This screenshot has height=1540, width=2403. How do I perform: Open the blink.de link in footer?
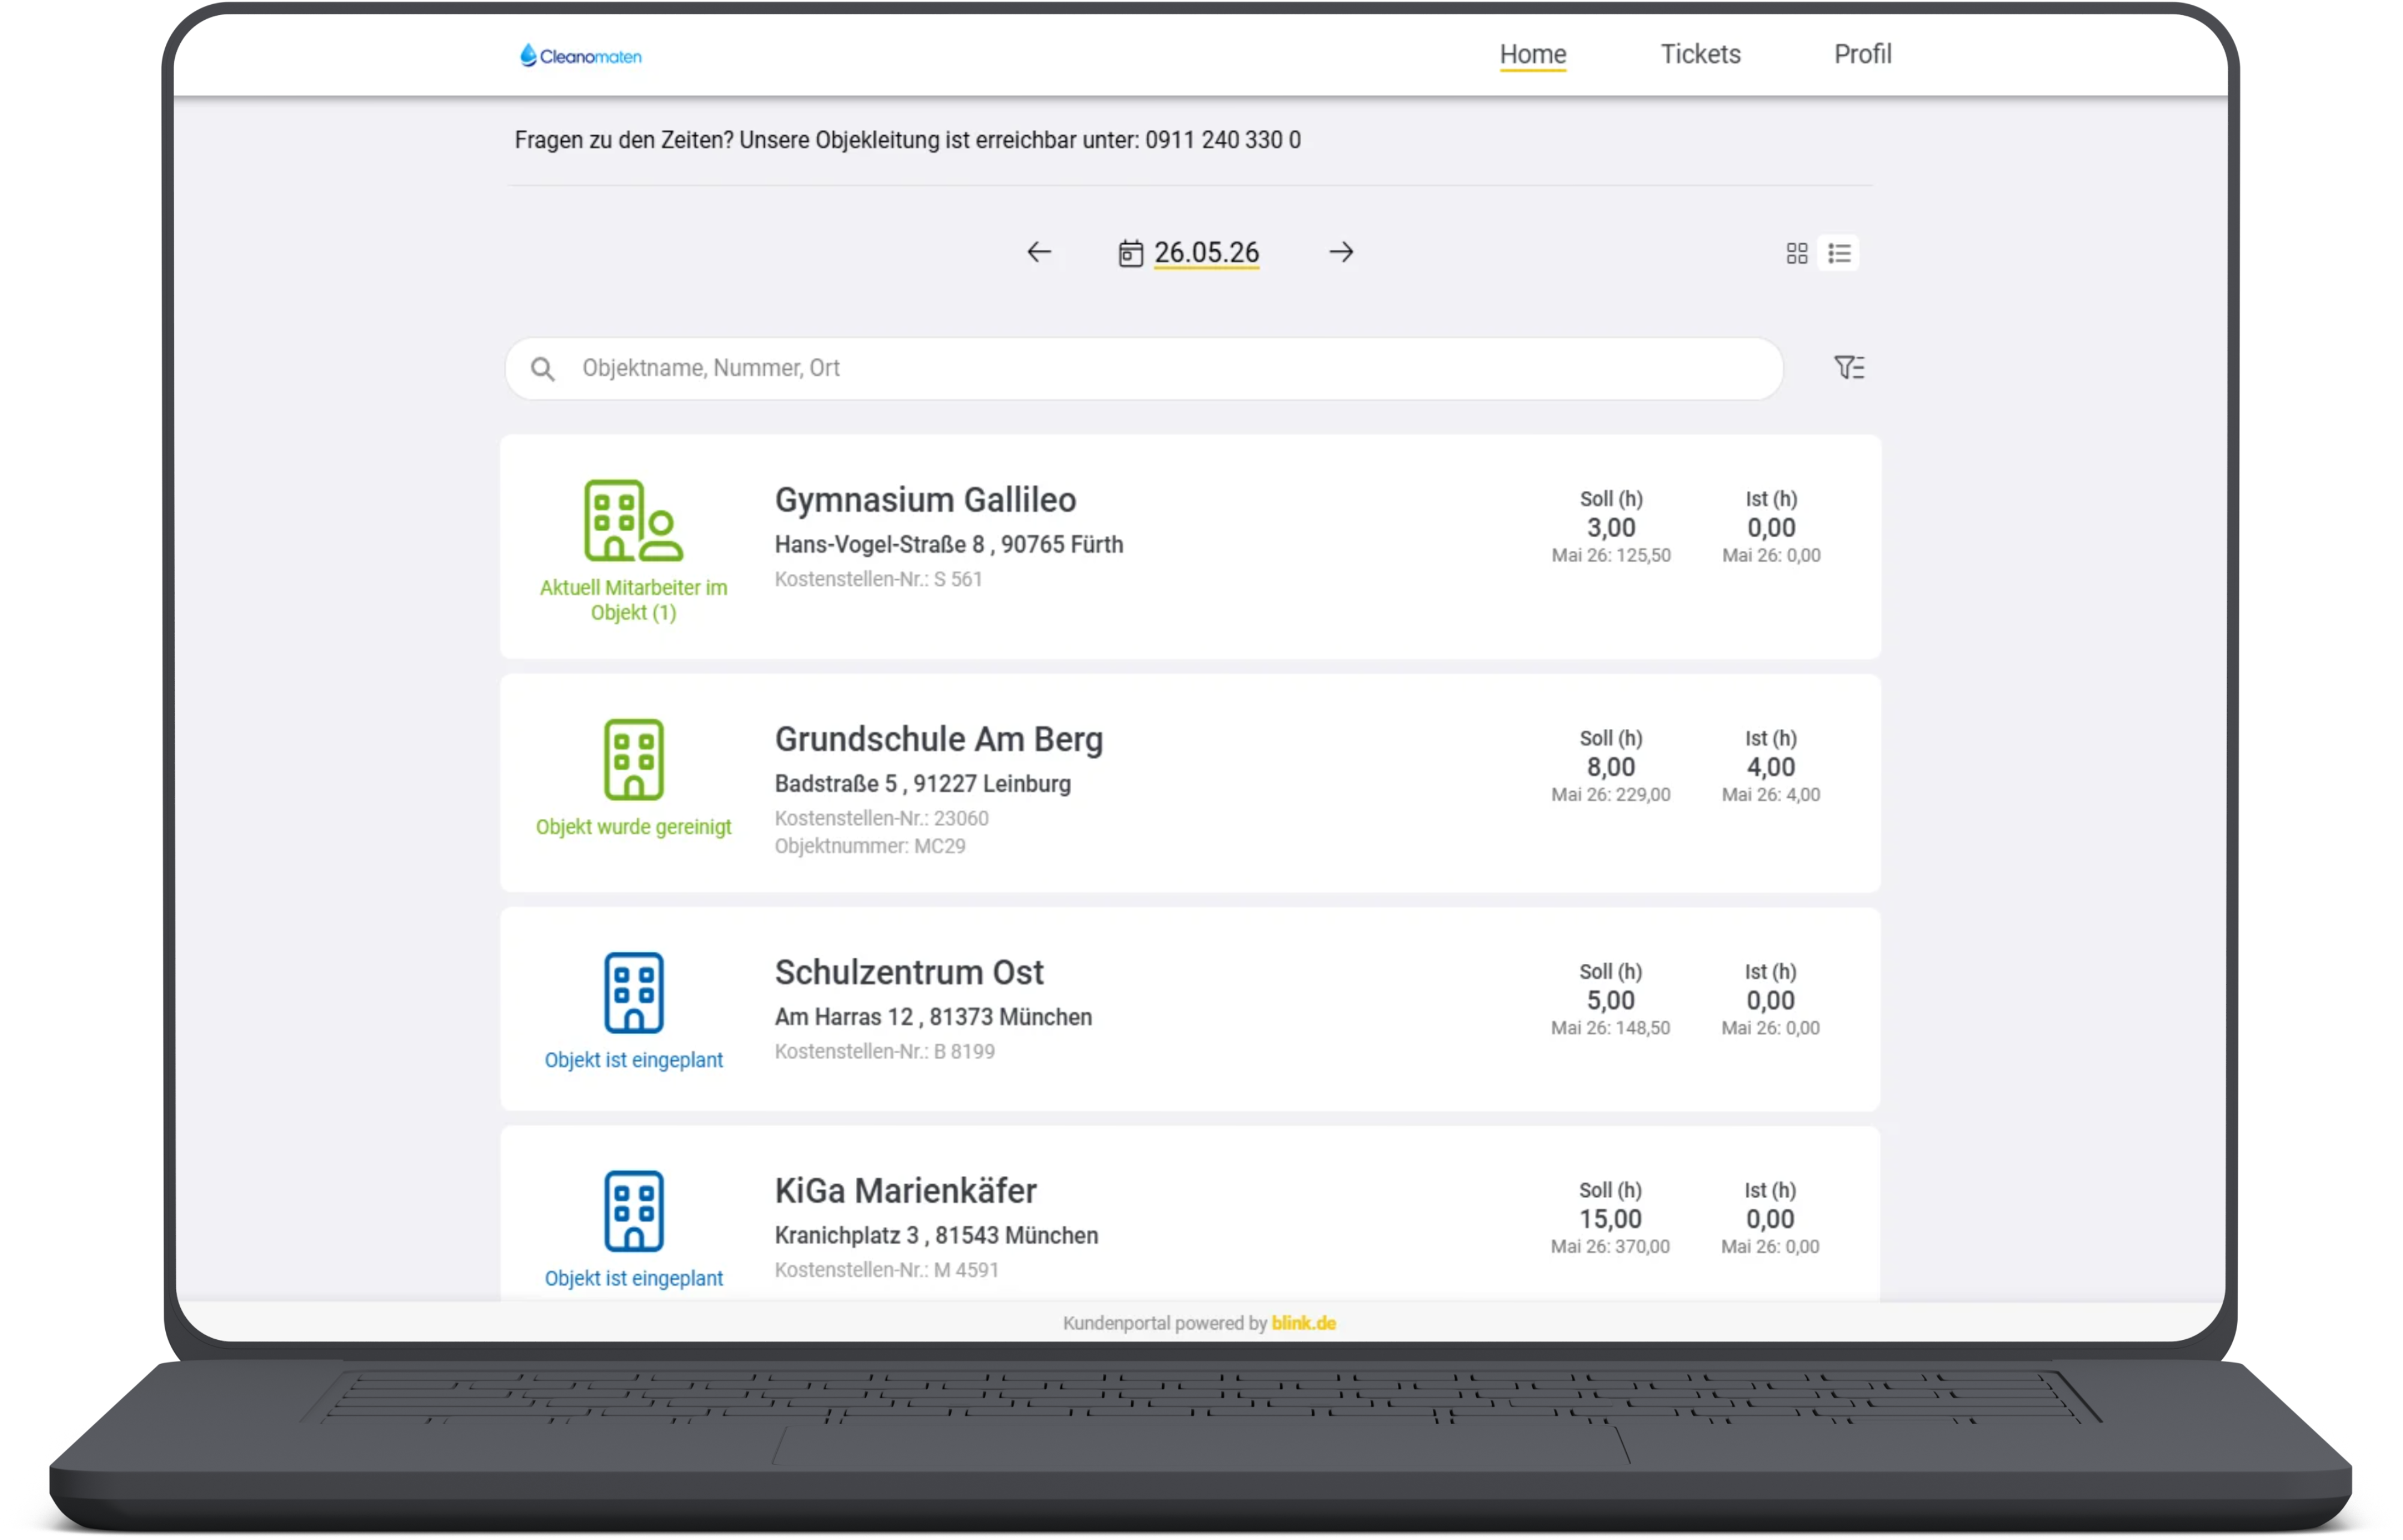pos(1304,1323)
